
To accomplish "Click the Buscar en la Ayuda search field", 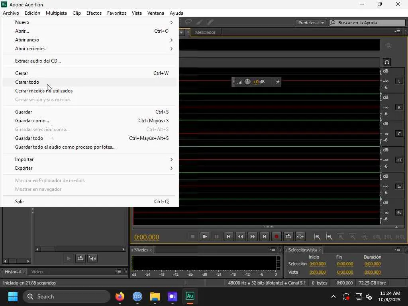I will (367, 23).
